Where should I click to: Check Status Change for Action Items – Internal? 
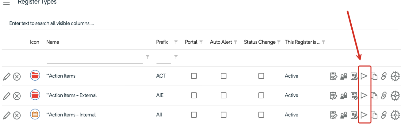tap(261, 115)
